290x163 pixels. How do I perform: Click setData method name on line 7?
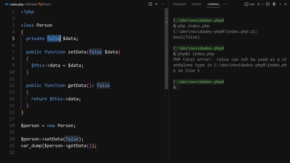77,52
